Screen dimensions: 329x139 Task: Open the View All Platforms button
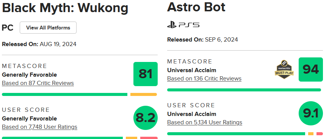pos(48,28)
